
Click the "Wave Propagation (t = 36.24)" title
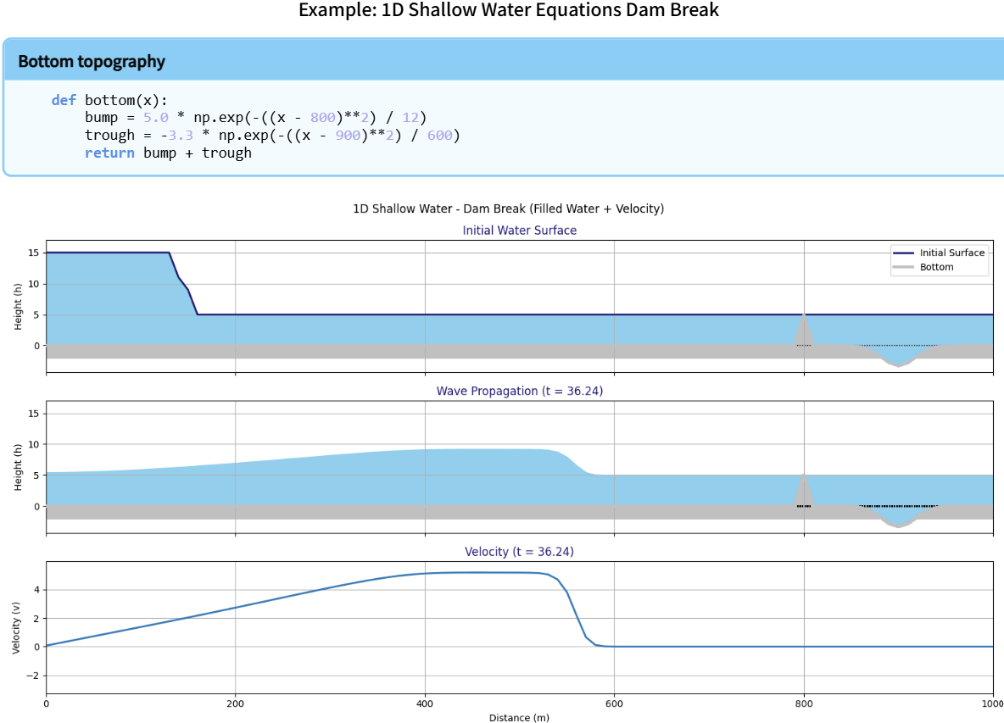point(519,391)
